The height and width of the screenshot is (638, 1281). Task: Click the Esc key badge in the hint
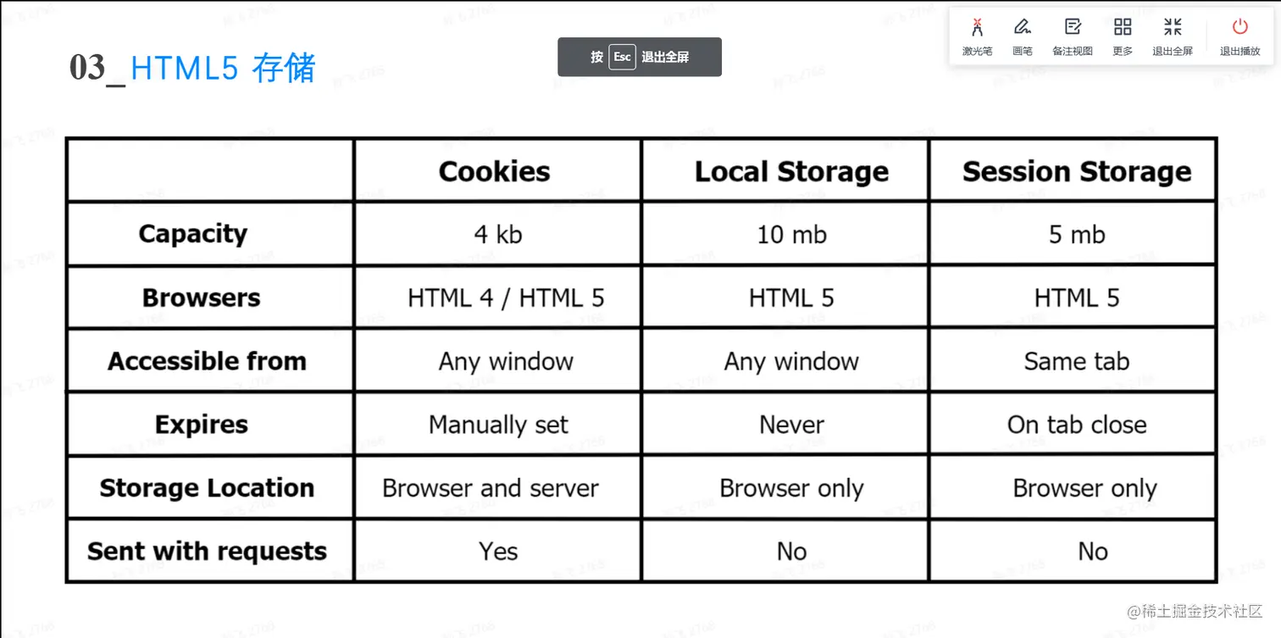(x=622, y=57)
